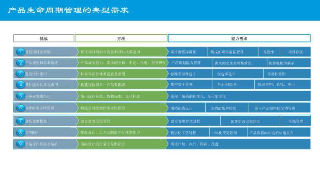Click the 流程、编码的标准化、及可定制化 cell

coord(238,96)
